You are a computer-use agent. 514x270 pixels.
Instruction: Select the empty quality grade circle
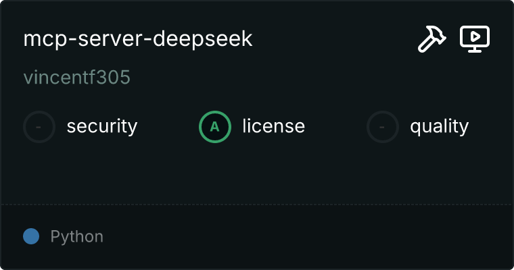pyautogui.click(x=383, y=127)
